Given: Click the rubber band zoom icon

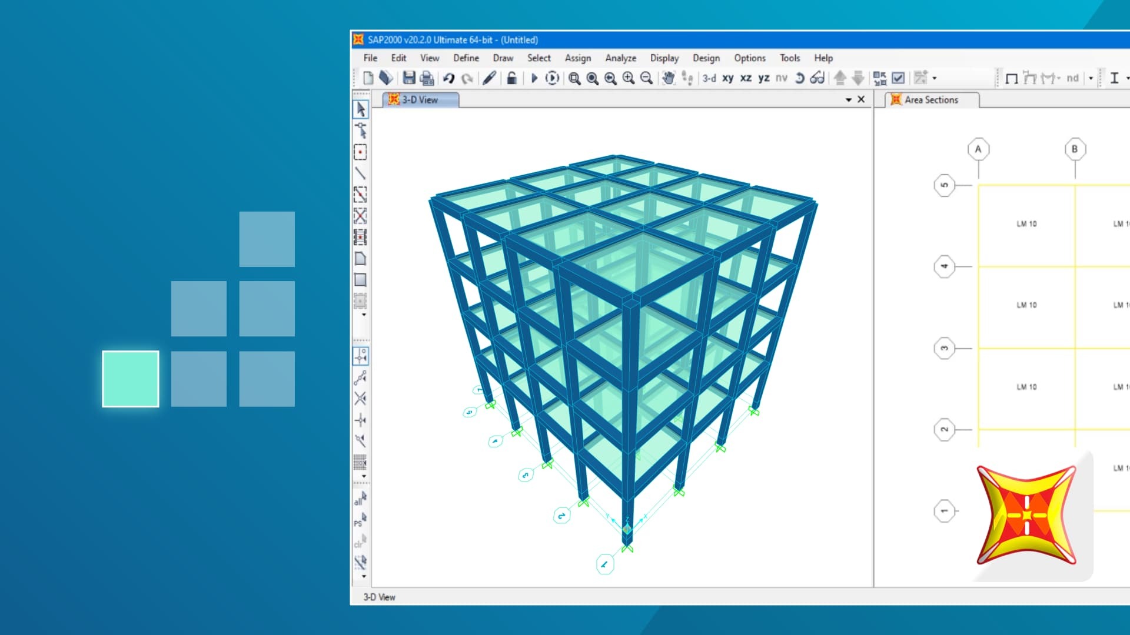Looking at the screenshot, I should click(574, 78).
